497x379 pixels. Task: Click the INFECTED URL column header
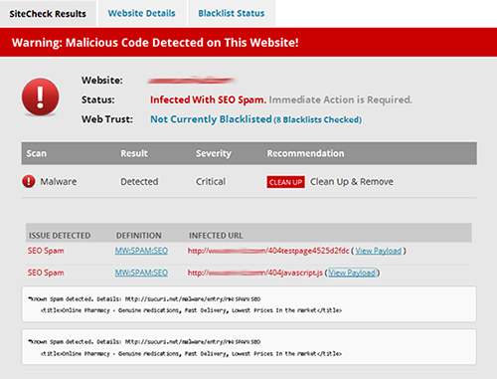[216, 236]
